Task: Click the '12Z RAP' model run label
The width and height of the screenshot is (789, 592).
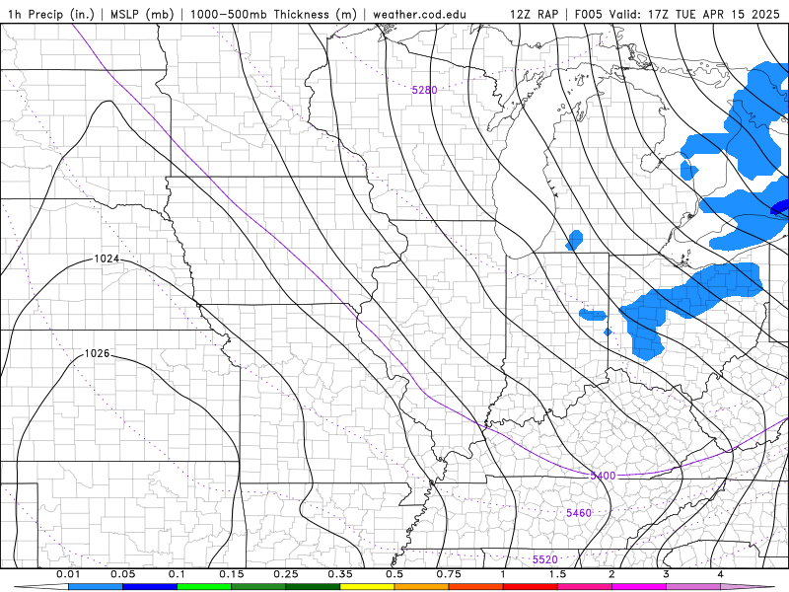Action: tap(535, 14)
